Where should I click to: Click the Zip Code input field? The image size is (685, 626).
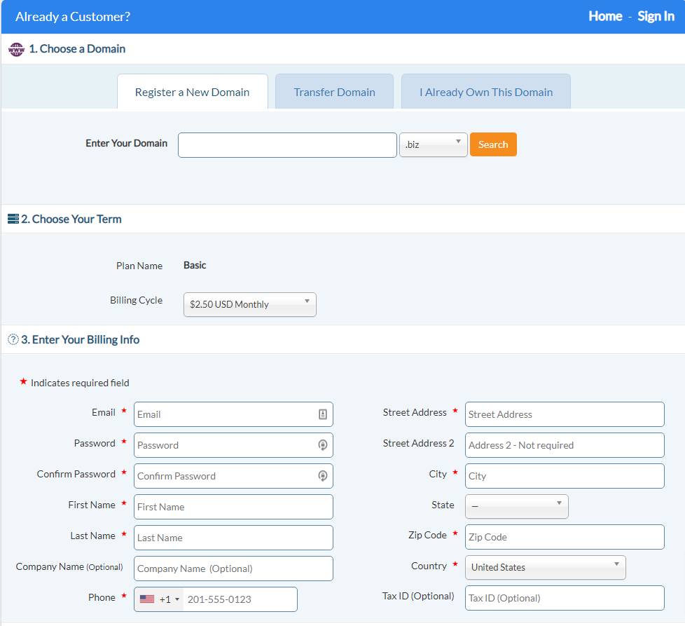pos(565,537)
